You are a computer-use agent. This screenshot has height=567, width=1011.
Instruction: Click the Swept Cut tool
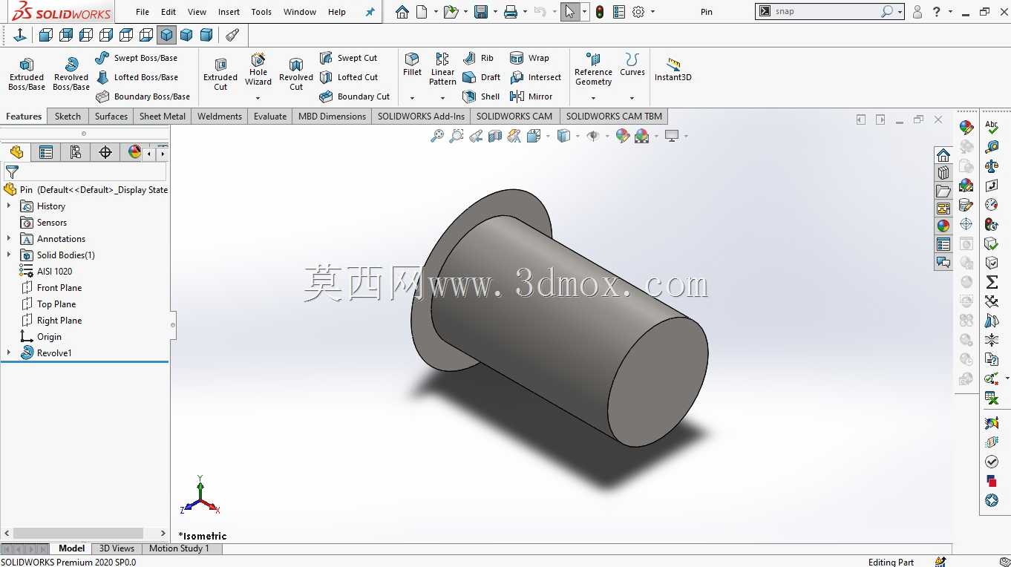[x=348, y=58]
